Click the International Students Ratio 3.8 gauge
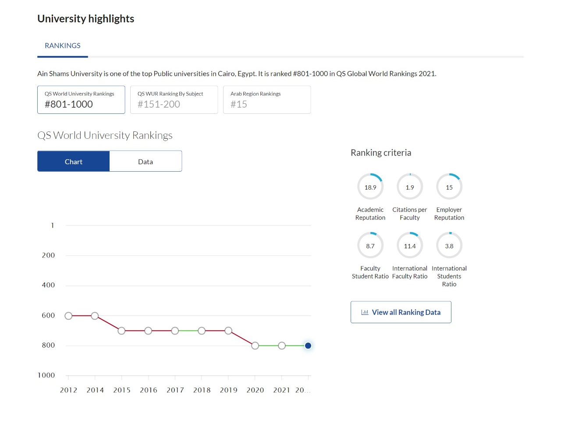 pyautogui.click(x=449, y=246)
